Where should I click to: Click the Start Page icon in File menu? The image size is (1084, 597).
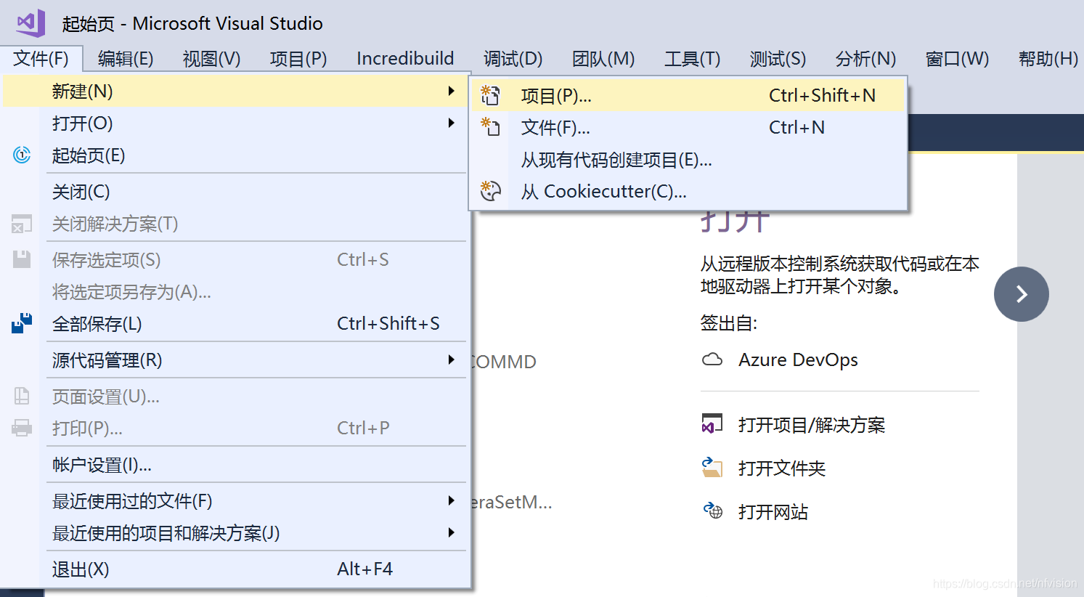click(x=22, y=155)
